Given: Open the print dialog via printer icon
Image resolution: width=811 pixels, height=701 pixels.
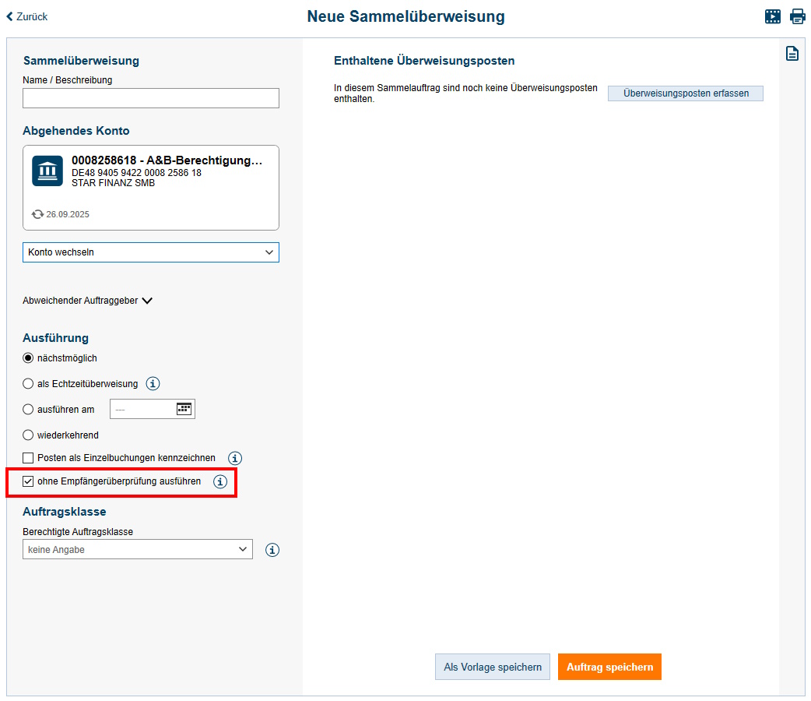Looking at the screenshot, I should click(x=798, y=16).
